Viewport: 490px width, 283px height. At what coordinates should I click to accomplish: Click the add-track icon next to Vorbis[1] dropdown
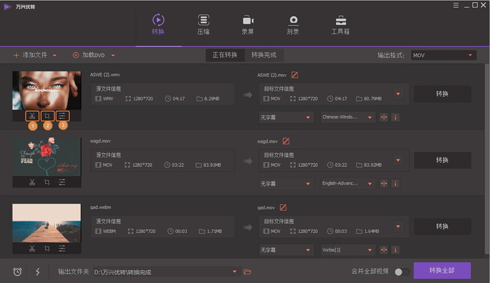tap(384, 250)
